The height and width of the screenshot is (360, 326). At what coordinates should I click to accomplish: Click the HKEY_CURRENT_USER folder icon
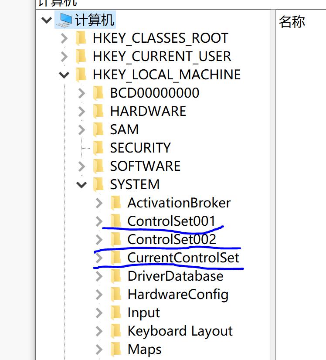coord(81,57)
